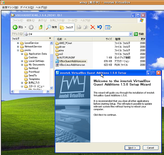The height and width of the screenshot is (155, 164).
Task: Click the Copy To folder icon
Action: pyautogui.click(x=86, y=27)
